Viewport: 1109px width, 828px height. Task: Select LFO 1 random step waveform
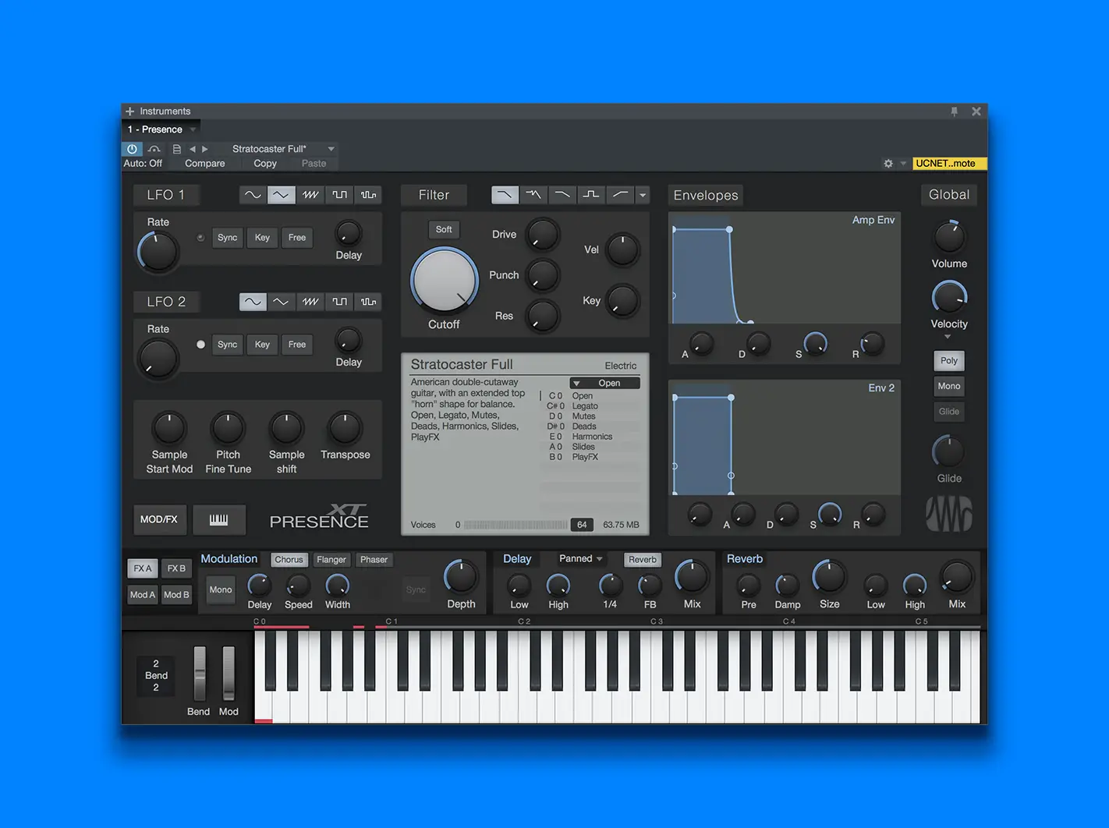(x=368, y=195)
